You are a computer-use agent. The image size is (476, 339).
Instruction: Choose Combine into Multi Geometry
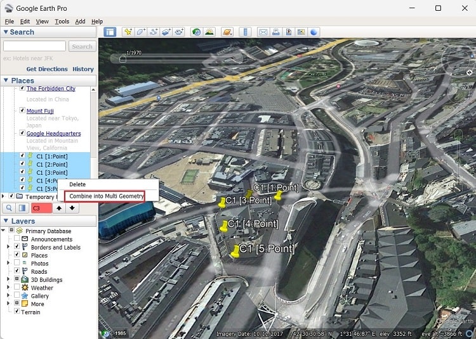point(107,196)
